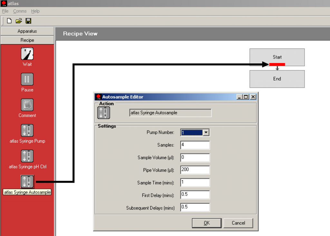
Task: Open the File menu
Action: 5,11
